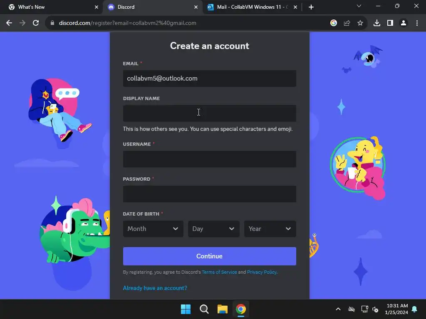Open the Month dropdown

[x=153, y=229]
